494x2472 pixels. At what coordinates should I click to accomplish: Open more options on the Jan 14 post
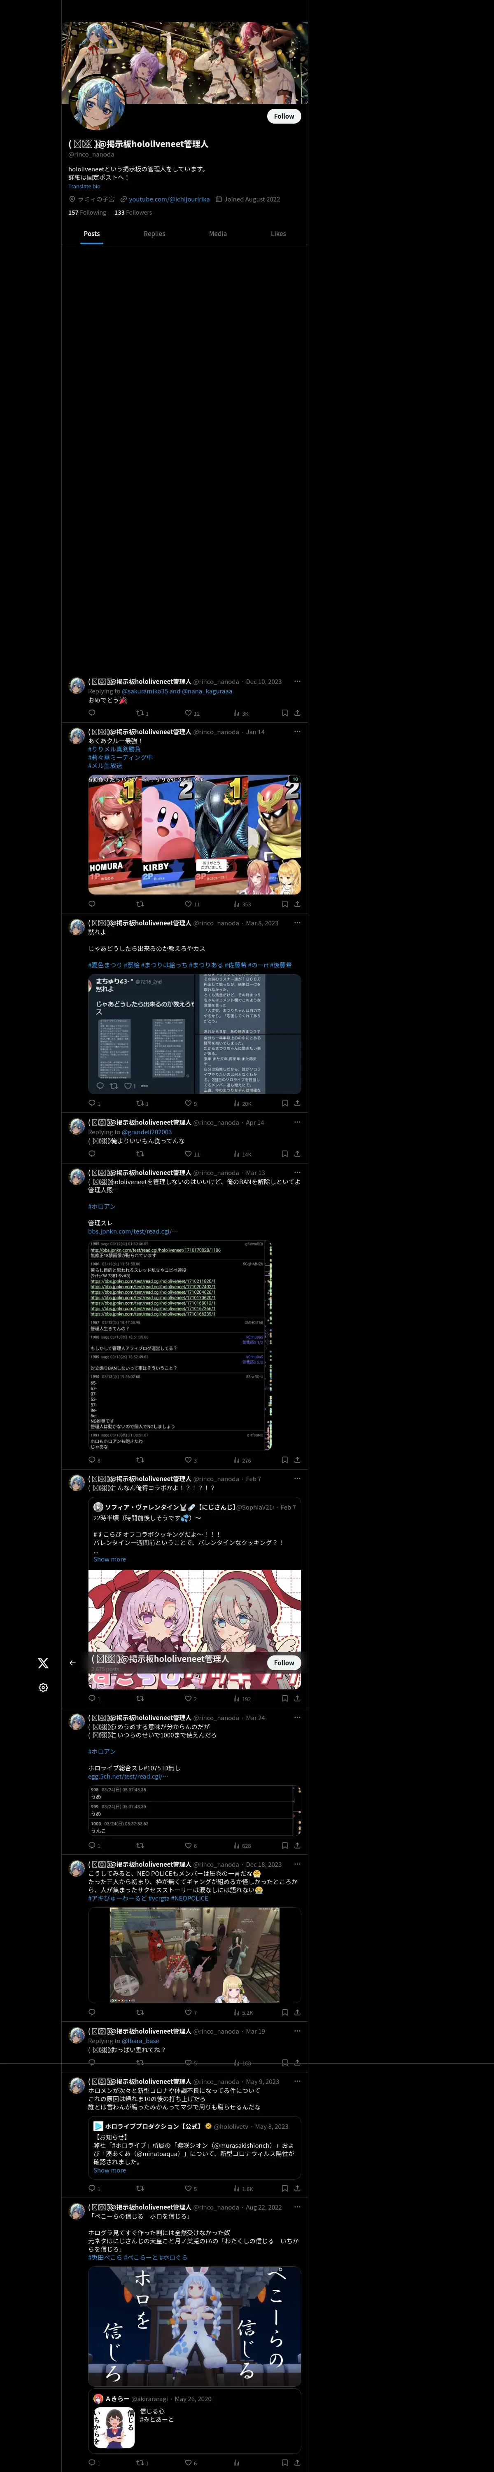point(297,731)
